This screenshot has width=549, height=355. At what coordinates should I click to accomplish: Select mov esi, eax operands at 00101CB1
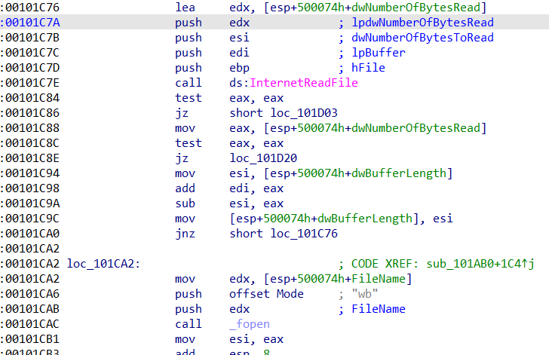(x=256, y=339)
